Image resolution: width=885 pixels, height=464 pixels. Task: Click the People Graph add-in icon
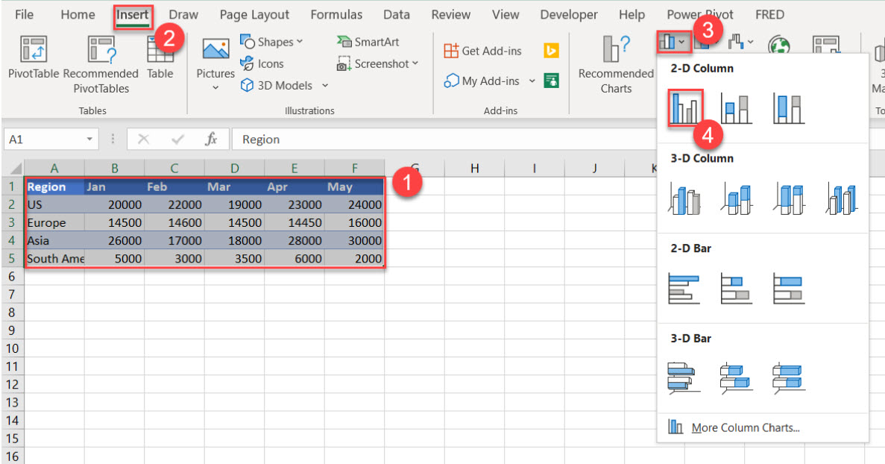click(x=552, y=81)
